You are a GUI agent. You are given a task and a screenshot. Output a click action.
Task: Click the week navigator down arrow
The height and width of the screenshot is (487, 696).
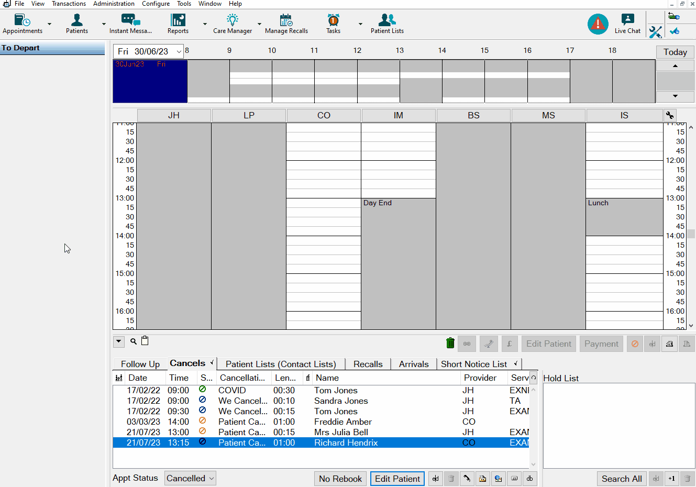coord(675,96)
